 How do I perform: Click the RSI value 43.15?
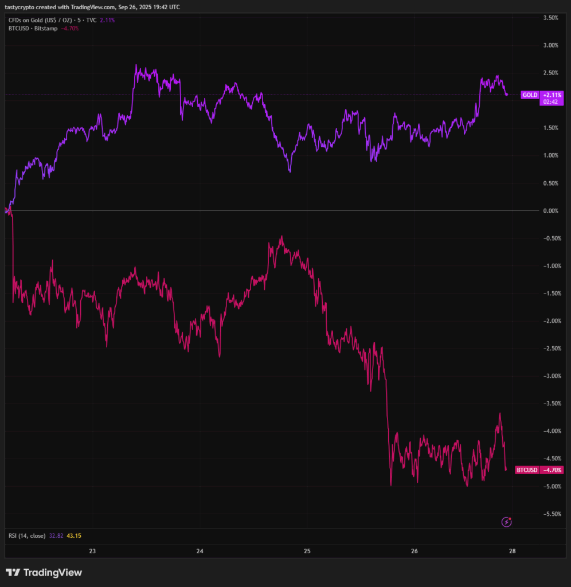pyautogui.click(x=74, y=536)
